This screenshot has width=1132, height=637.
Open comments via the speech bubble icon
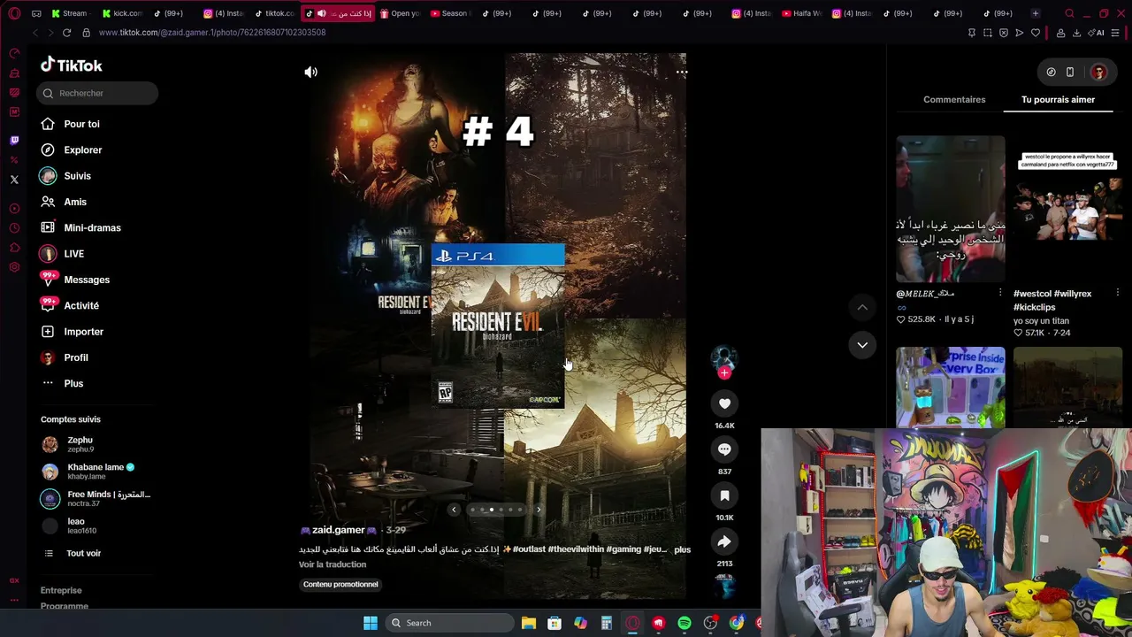click(x=724, y=449)
